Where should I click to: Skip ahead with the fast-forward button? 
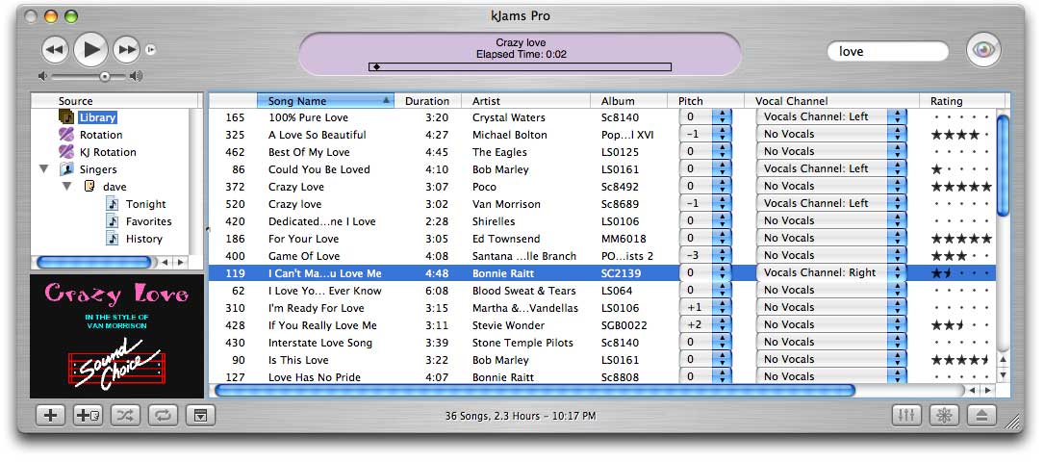126,50
